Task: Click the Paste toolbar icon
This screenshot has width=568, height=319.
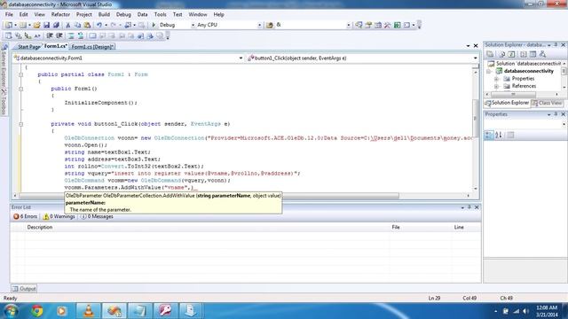Action: (87, 25)
